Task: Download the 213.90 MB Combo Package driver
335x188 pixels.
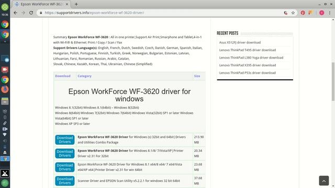Action: [65, 140]
